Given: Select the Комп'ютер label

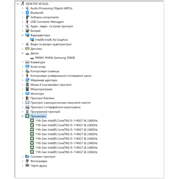Looking at the screenshot, I should [38, 67].
